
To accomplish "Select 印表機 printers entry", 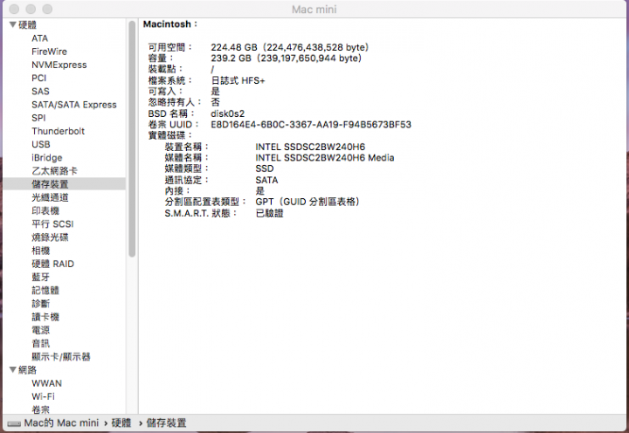I will [x=45, y=210].
